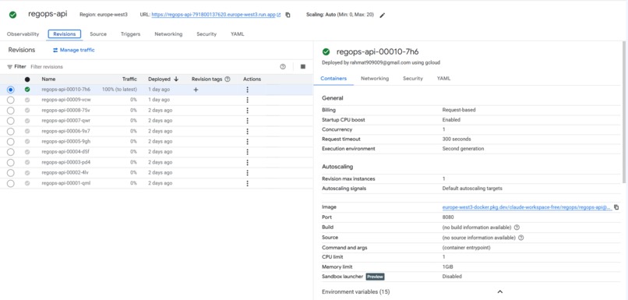Image resolution: width=628 pixels, height=300 pixels.
Task: Open the service YAML tab
Action: click(237, 34)
